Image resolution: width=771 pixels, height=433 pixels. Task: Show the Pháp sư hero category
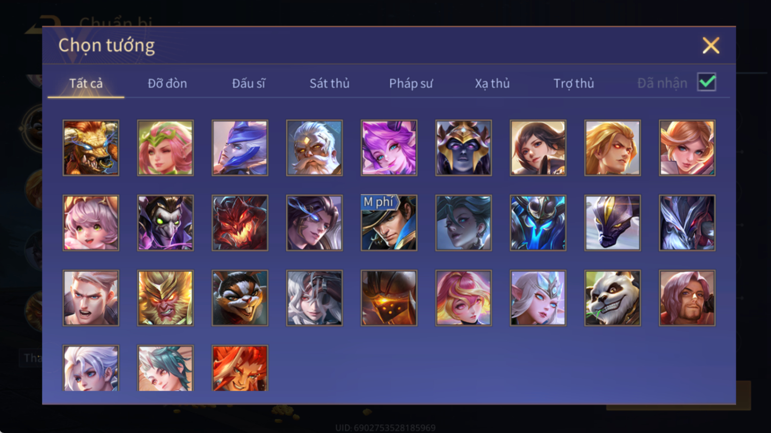pyautogui.click(x=411, y=83)
